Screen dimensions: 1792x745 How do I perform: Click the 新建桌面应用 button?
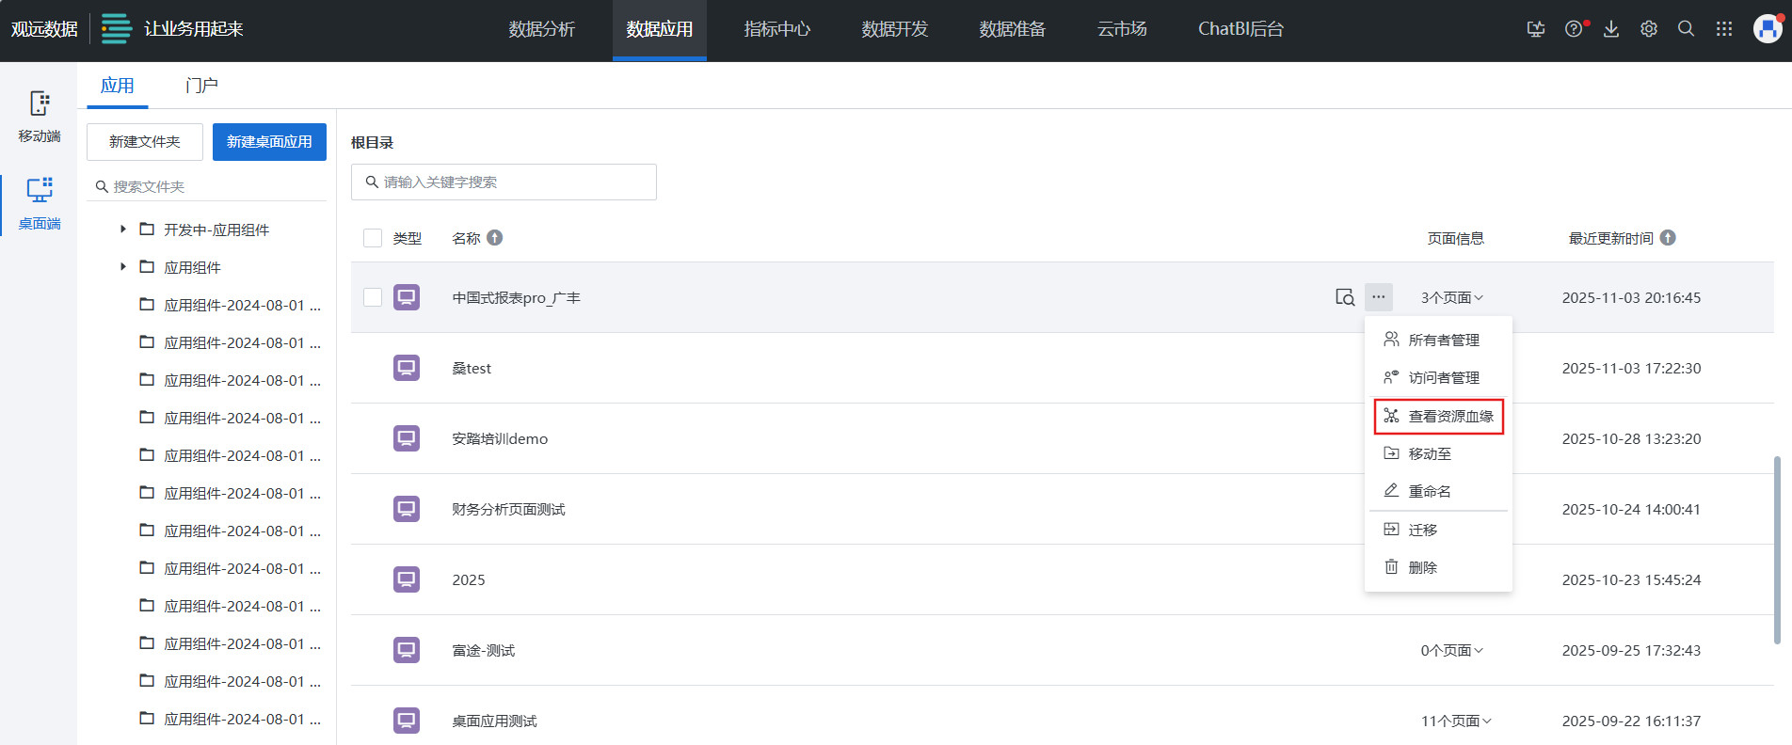pyautogui.click(x=269, y=142)
